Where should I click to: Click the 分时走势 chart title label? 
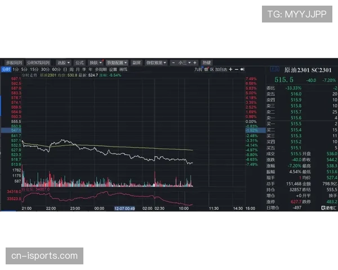tap(30, 75)
